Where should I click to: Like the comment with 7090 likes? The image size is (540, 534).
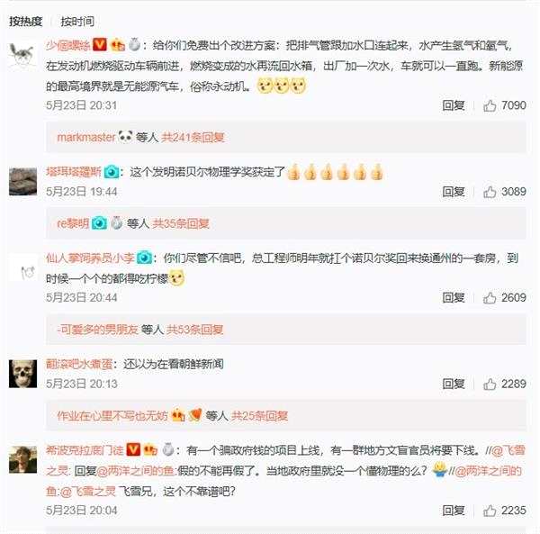click(x=490, y=105)
